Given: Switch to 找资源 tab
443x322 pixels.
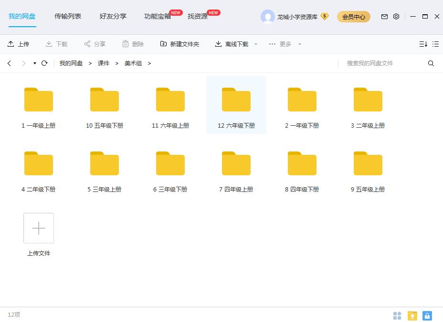Looking at the screenshot, I should point(198,16).
